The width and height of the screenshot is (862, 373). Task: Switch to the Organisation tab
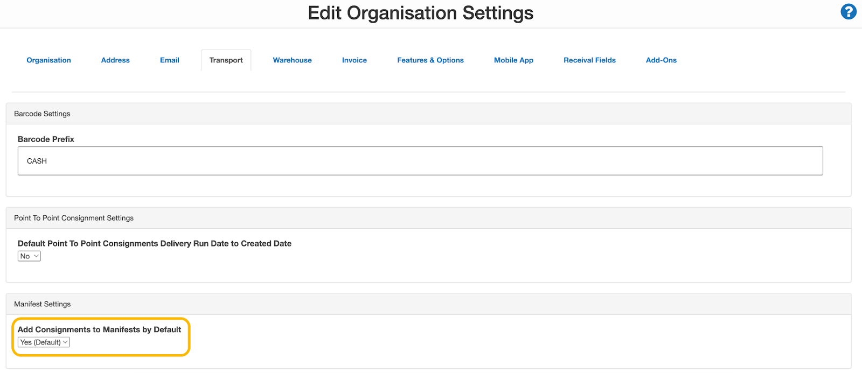tap(48, 60)
